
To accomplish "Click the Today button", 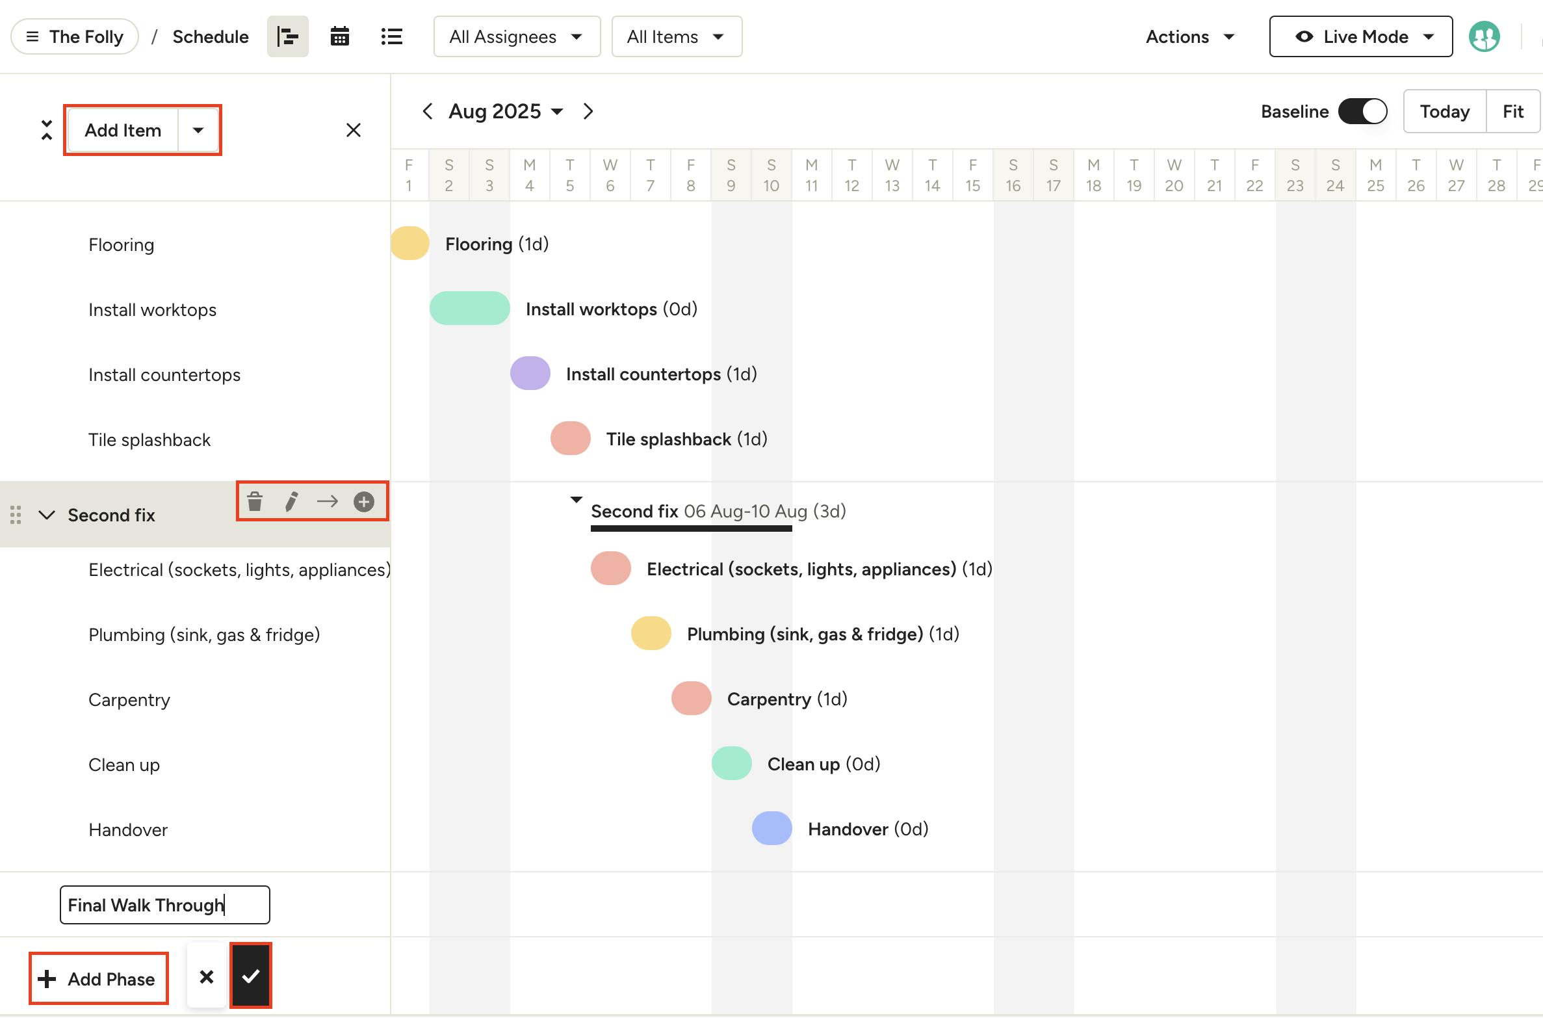I will coord(1444,111).
